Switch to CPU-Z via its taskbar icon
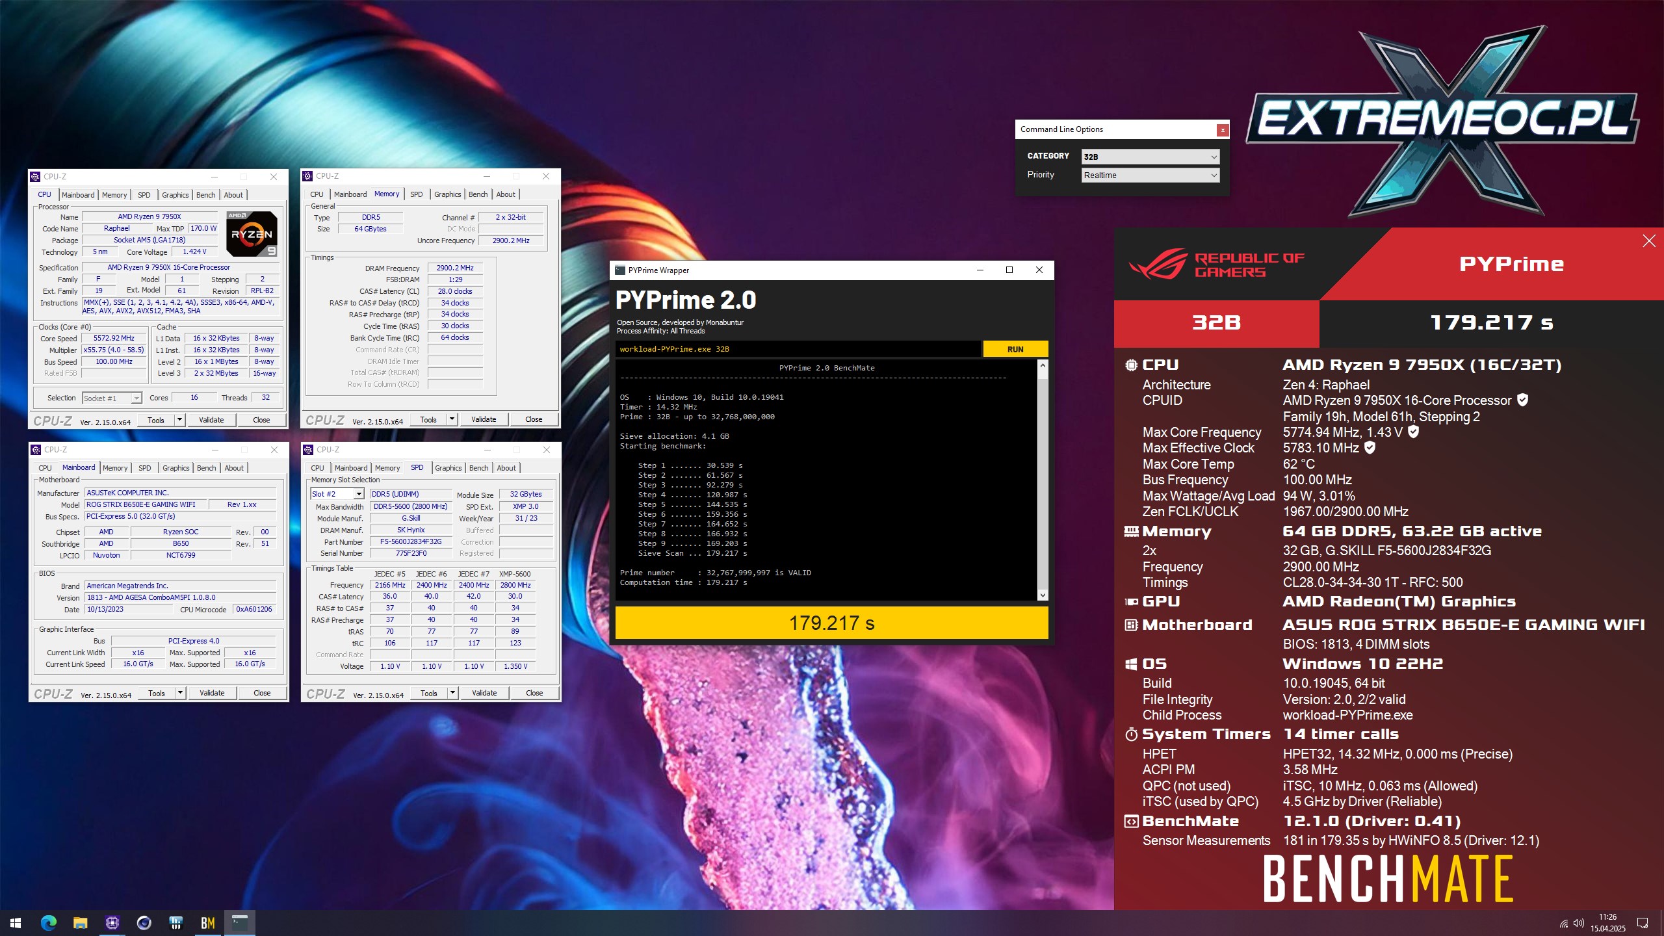This screenshot has height=936, width=1664. point(112,923)
